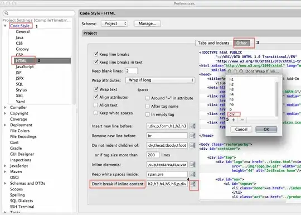This screenshot has height=215, width=301.
Task: Toggle Keep line breaks in text checkbox
Action: [x=96, y=62]
